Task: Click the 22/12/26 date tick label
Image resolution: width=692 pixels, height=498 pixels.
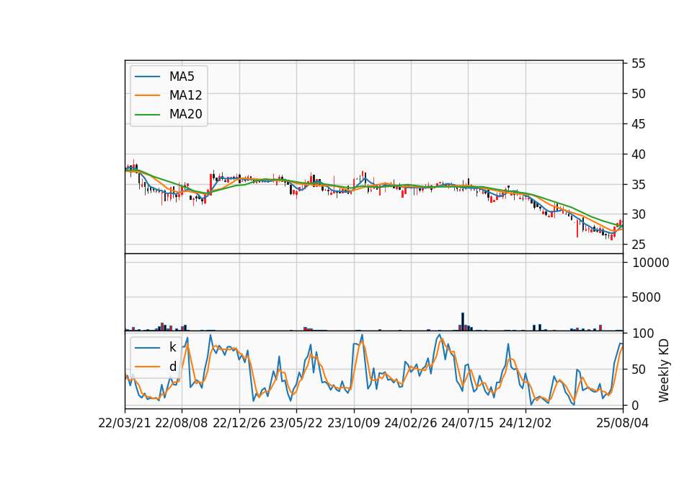Action: pos(239,424)
